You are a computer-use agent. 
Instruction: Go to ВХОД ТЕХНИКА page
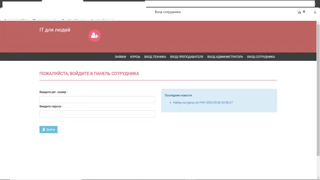click(155, 57)
